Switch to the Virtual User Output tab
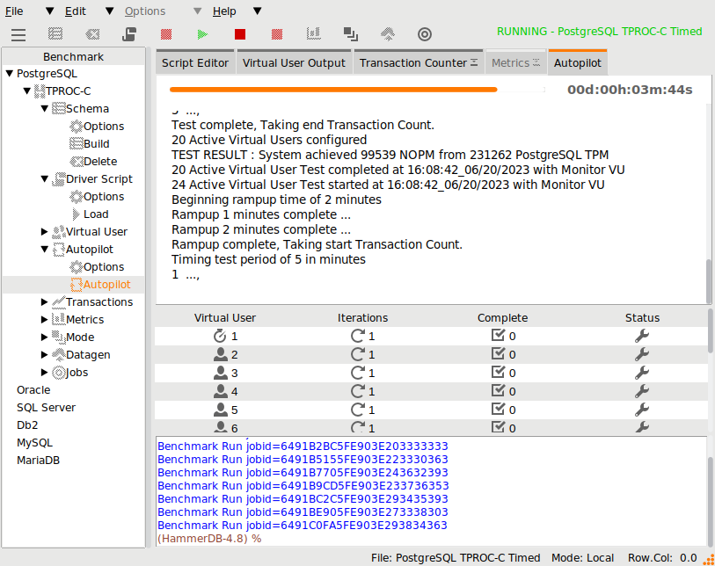715x566 pixels. tap(294, 63)
